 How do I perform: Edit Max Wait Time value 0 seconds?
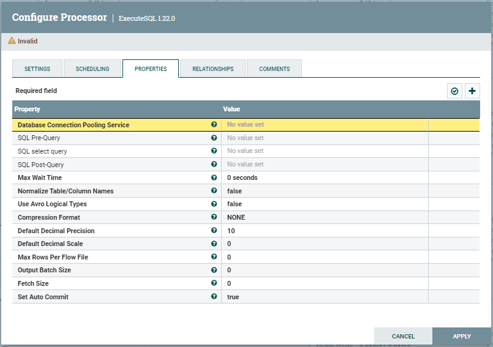[325, 177]
